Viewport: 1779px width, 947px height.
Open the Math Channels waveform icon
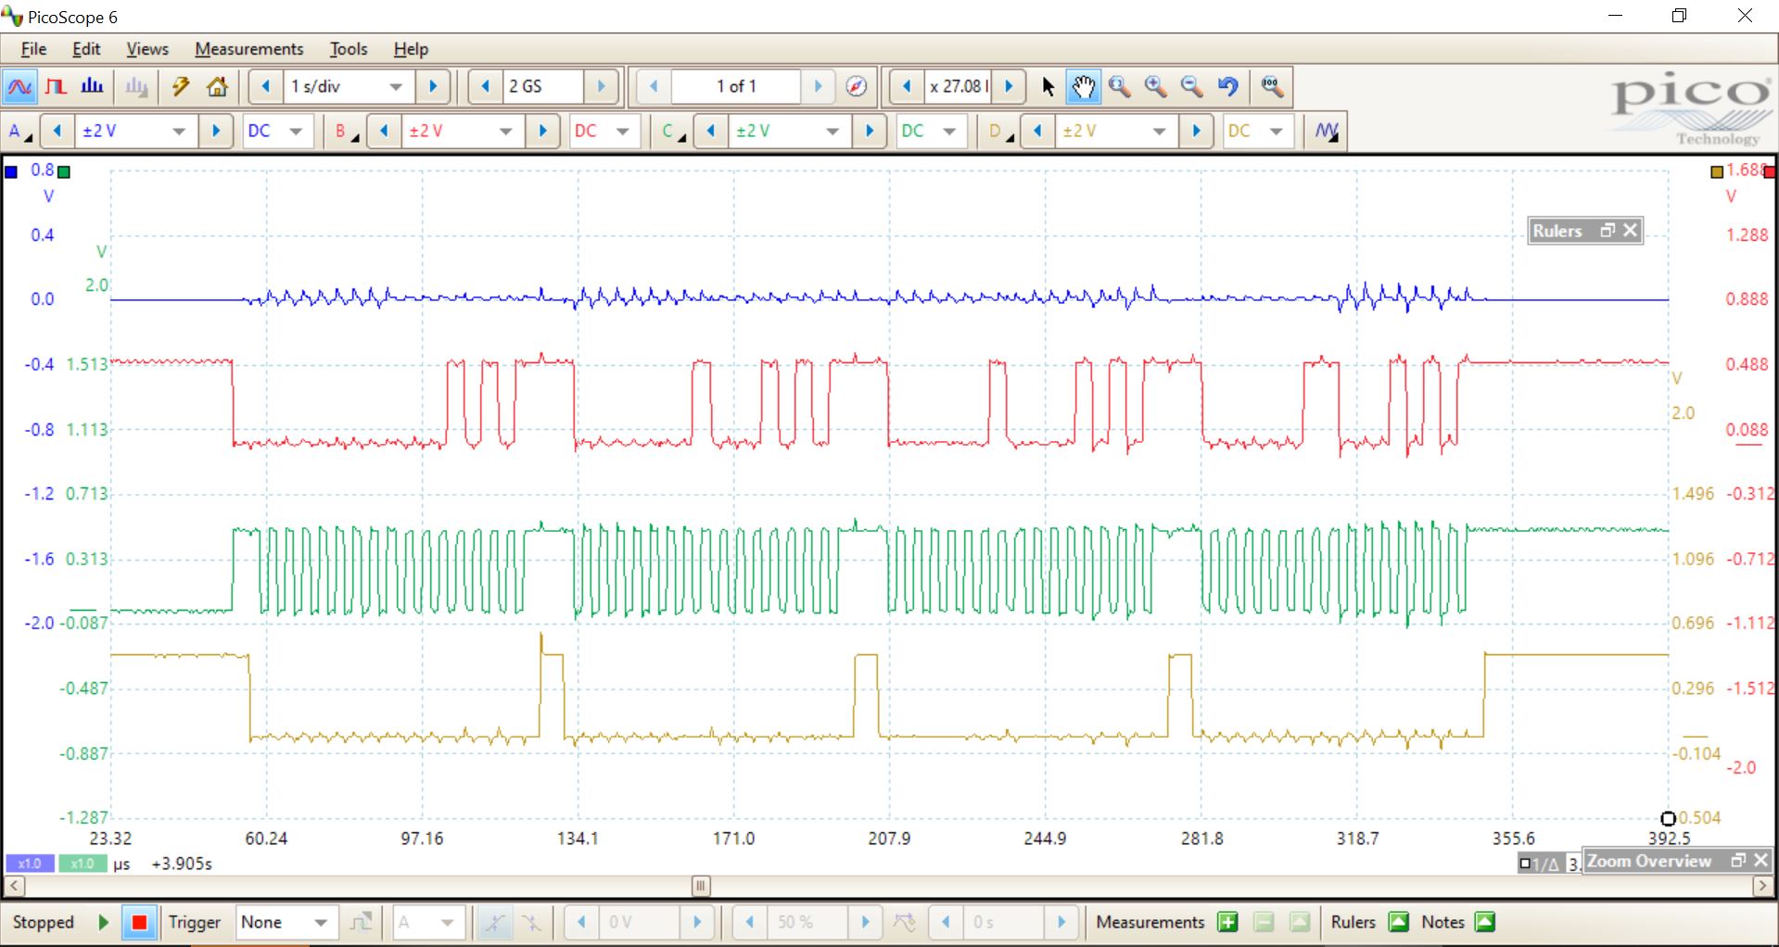point(1326,132)
